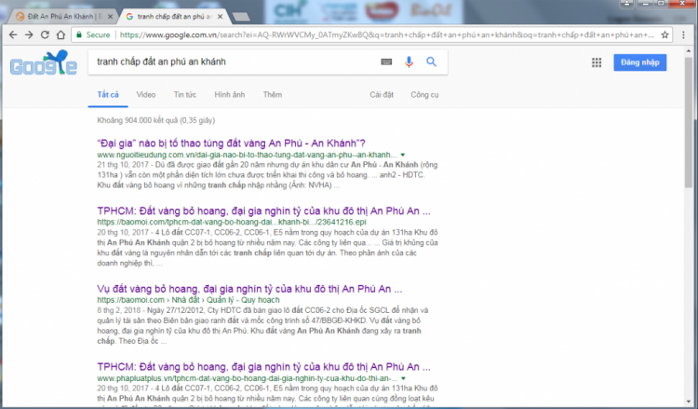Open 'TPHCM: Đất vàng bỏ hoang' phapluatplus result
The height and width of the screenshot is (409, 698).
263,367
